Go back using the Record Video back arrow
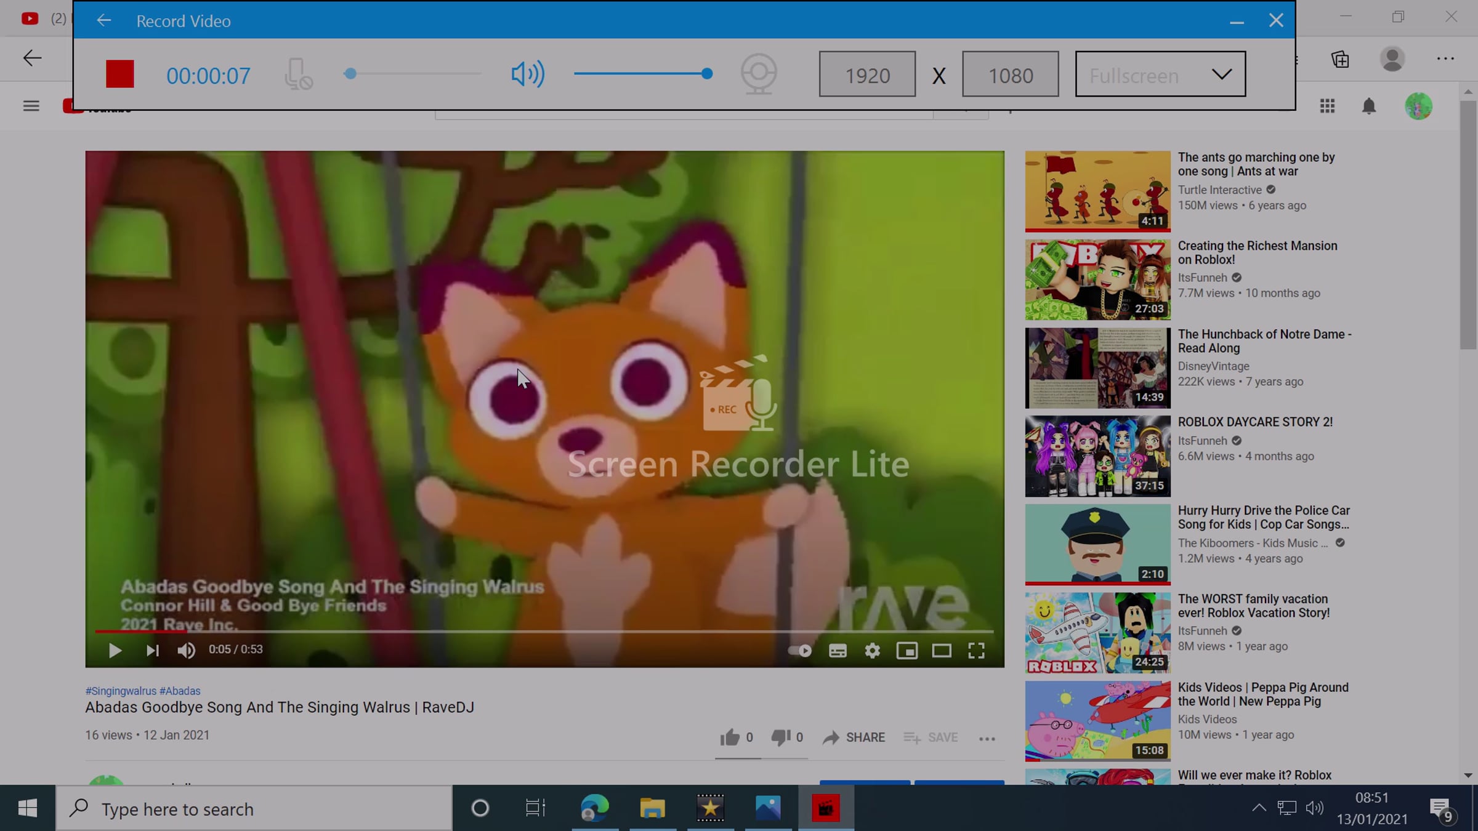Viewport: 1478px width, 831px height. point(103,21)
